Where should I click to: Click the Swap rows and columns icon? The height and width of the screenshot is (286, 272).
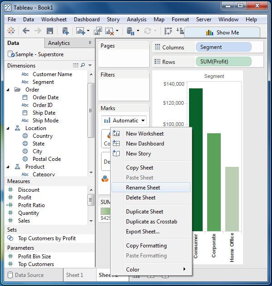(168, 31)
